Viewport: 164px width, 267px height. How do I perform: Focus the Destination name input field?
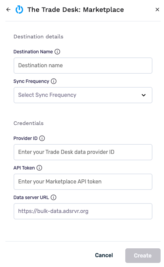(83, 66)
